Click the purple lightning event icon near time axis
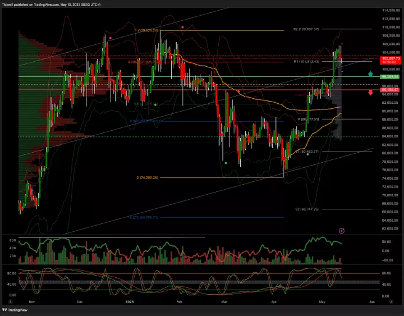Screen dimensions: 404x316 342,230
